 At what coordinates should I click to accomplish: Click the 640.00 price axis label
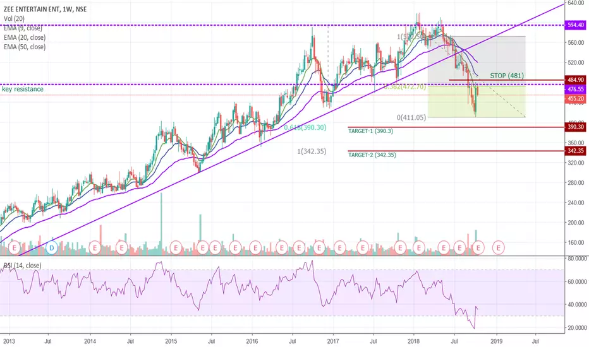tap(576, 3)
